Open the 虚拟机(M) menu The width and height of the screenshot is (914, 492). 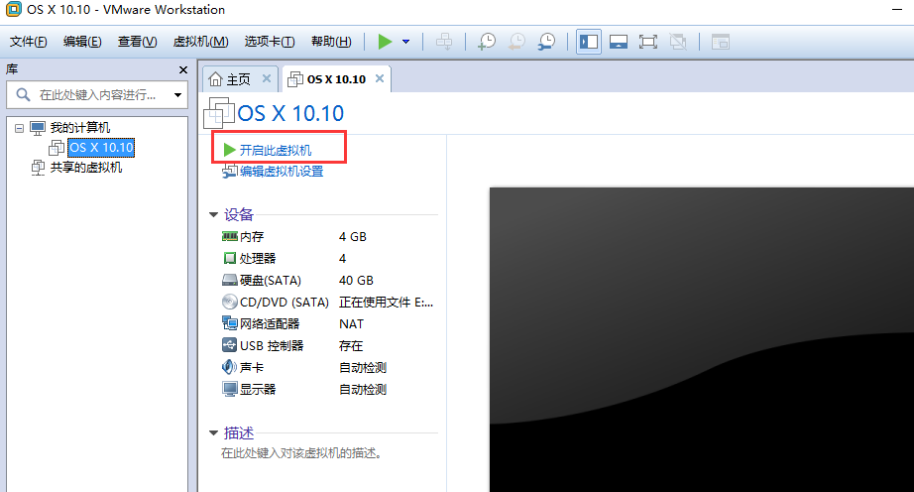[200, 42]
